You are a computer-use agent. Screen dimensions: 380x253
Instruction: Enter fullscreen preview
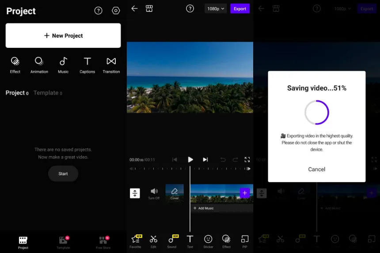point(247,160)
